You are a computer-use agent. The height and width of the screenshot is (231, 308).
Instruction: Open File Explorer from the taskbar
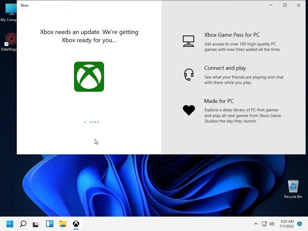point(63,224)
